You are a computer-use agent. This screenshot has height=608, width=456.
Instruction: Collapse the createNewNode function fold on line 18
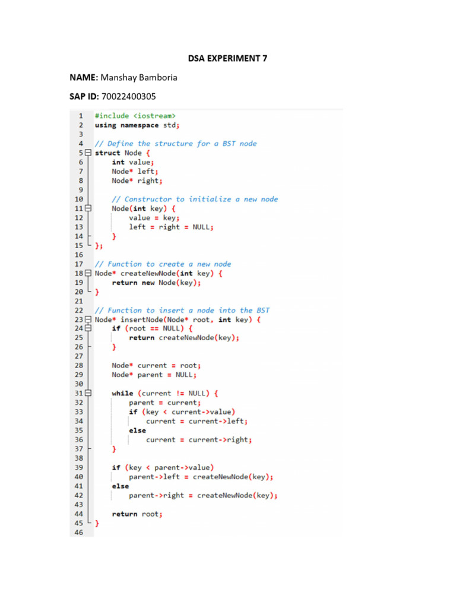(88, 273)
